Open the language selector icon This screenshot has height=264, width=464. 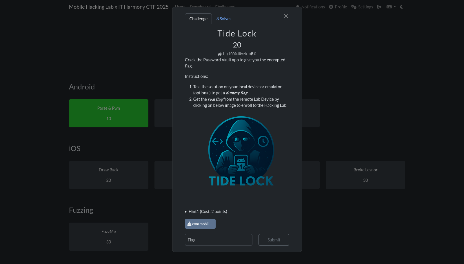(389, 7)
